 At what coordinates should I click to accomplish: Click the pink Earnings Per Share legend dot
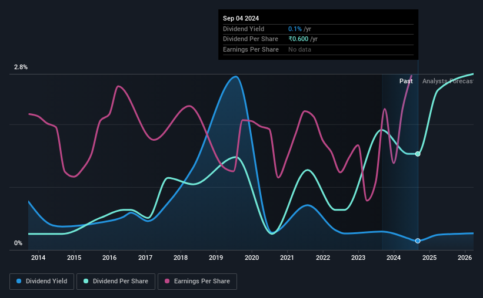coord(167,281)
